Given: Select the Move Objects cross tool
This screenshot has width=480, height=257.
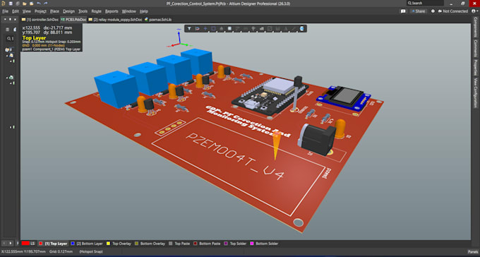Looking at the screenshot, I should [x=205, y=28].
